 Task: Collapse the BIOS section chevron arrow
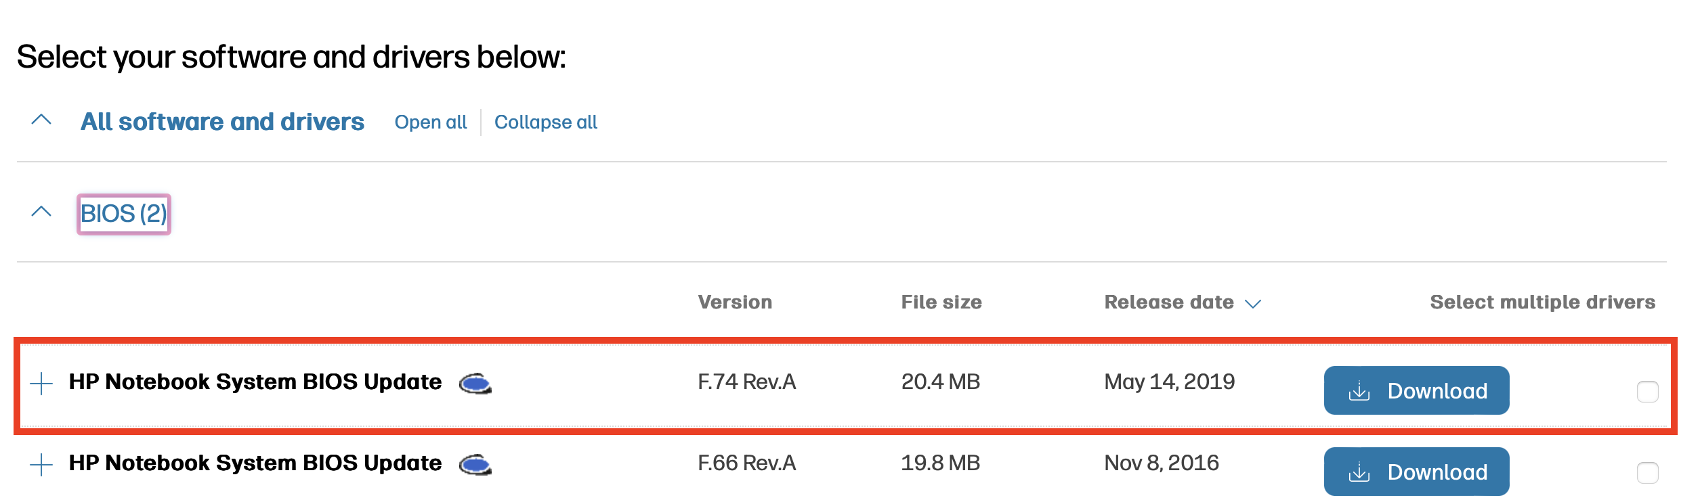click(x=41, y=212)
